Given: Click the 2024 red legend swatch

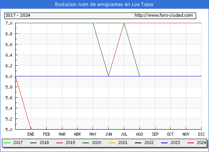Looking at the screenshot, I should point(191,143).
